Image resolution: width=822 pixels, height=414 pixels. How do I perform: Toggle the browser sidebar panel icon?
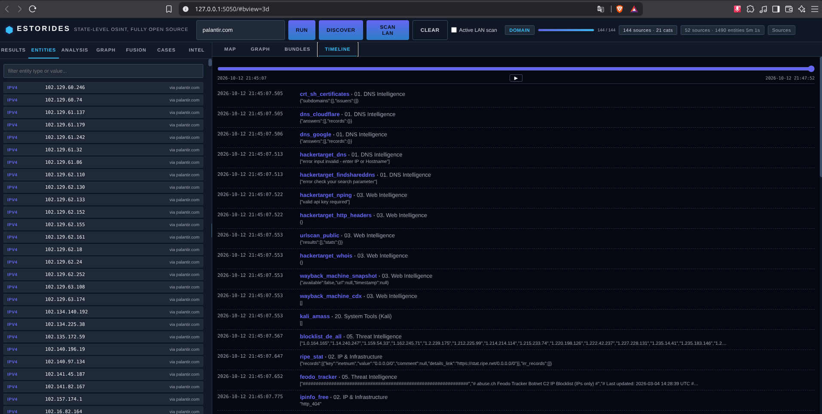(x=776, y=9)
